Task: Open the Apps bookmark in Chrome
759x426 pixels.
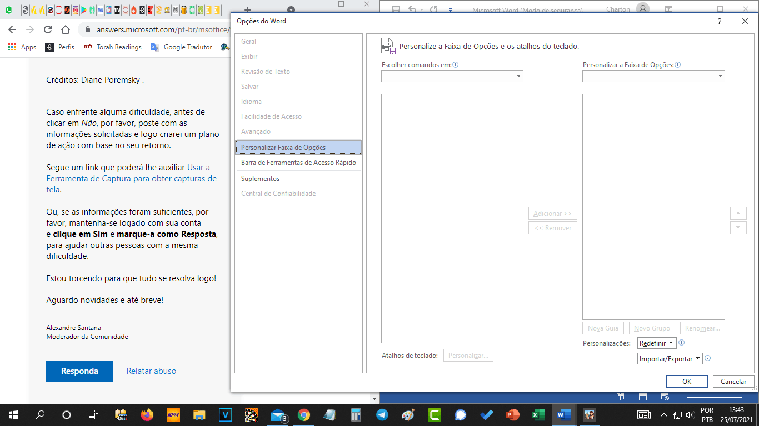Action: pyautogui.click(x=22, y=47)
